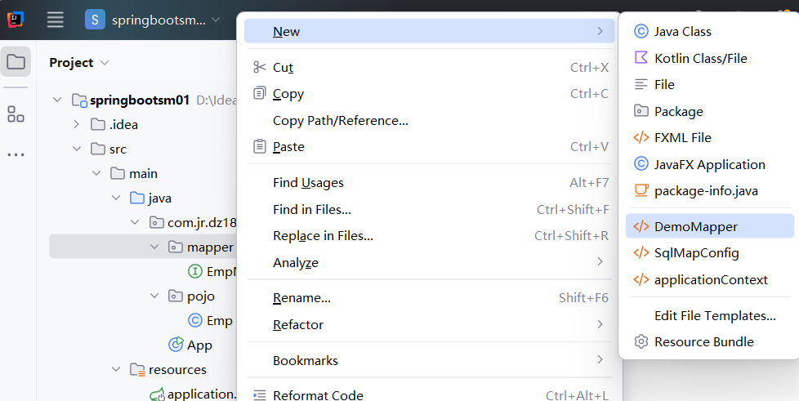Collapse the com.jr.dz18 package

(x=135, y=222)
